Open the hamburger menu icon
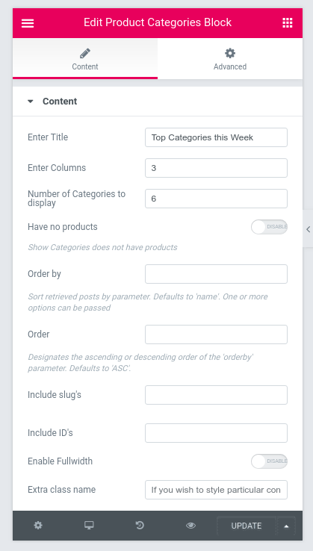The image size is (313, 551). click(28, 23)
